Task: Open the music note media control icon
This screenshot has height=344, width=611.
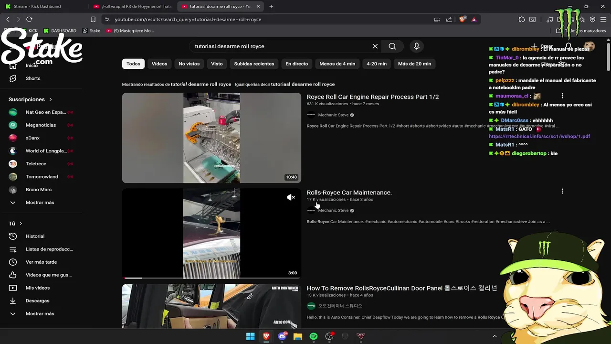Action: pos(550,20)
